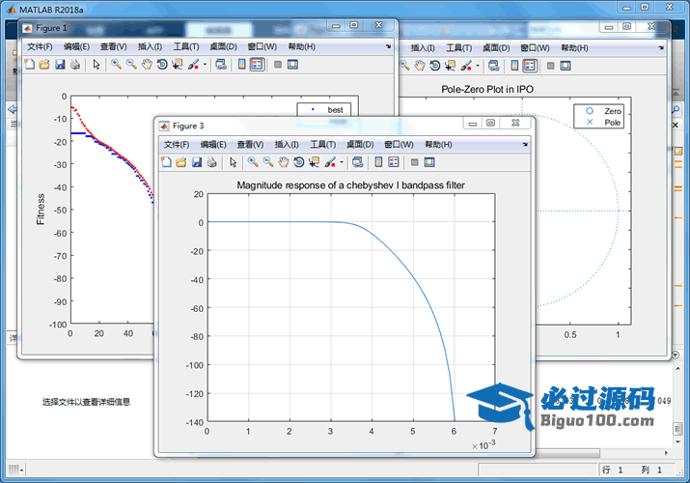Toggle Insert Colorbar in Figure 1 toolbar
Screen dimensions: 690x483
pyautogui.click(x=241, y=65)
